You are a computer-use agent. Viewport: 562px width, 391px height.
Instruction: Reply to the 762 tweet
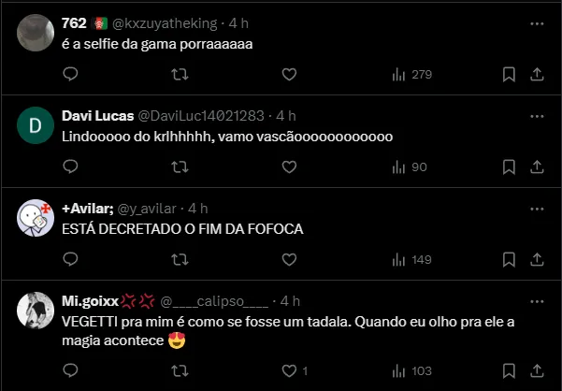(71, 74)
